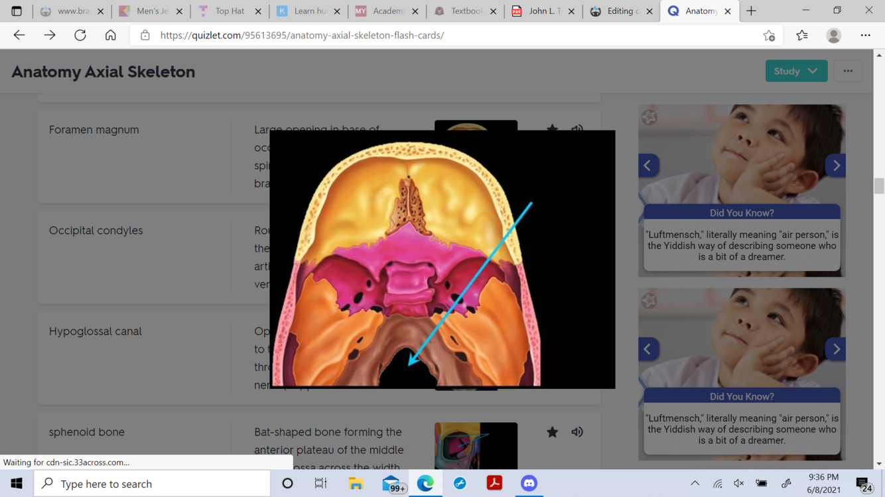The height and width of the screenshot is (497, 885).
Task: Click the address bar URL
Action: 302,35
